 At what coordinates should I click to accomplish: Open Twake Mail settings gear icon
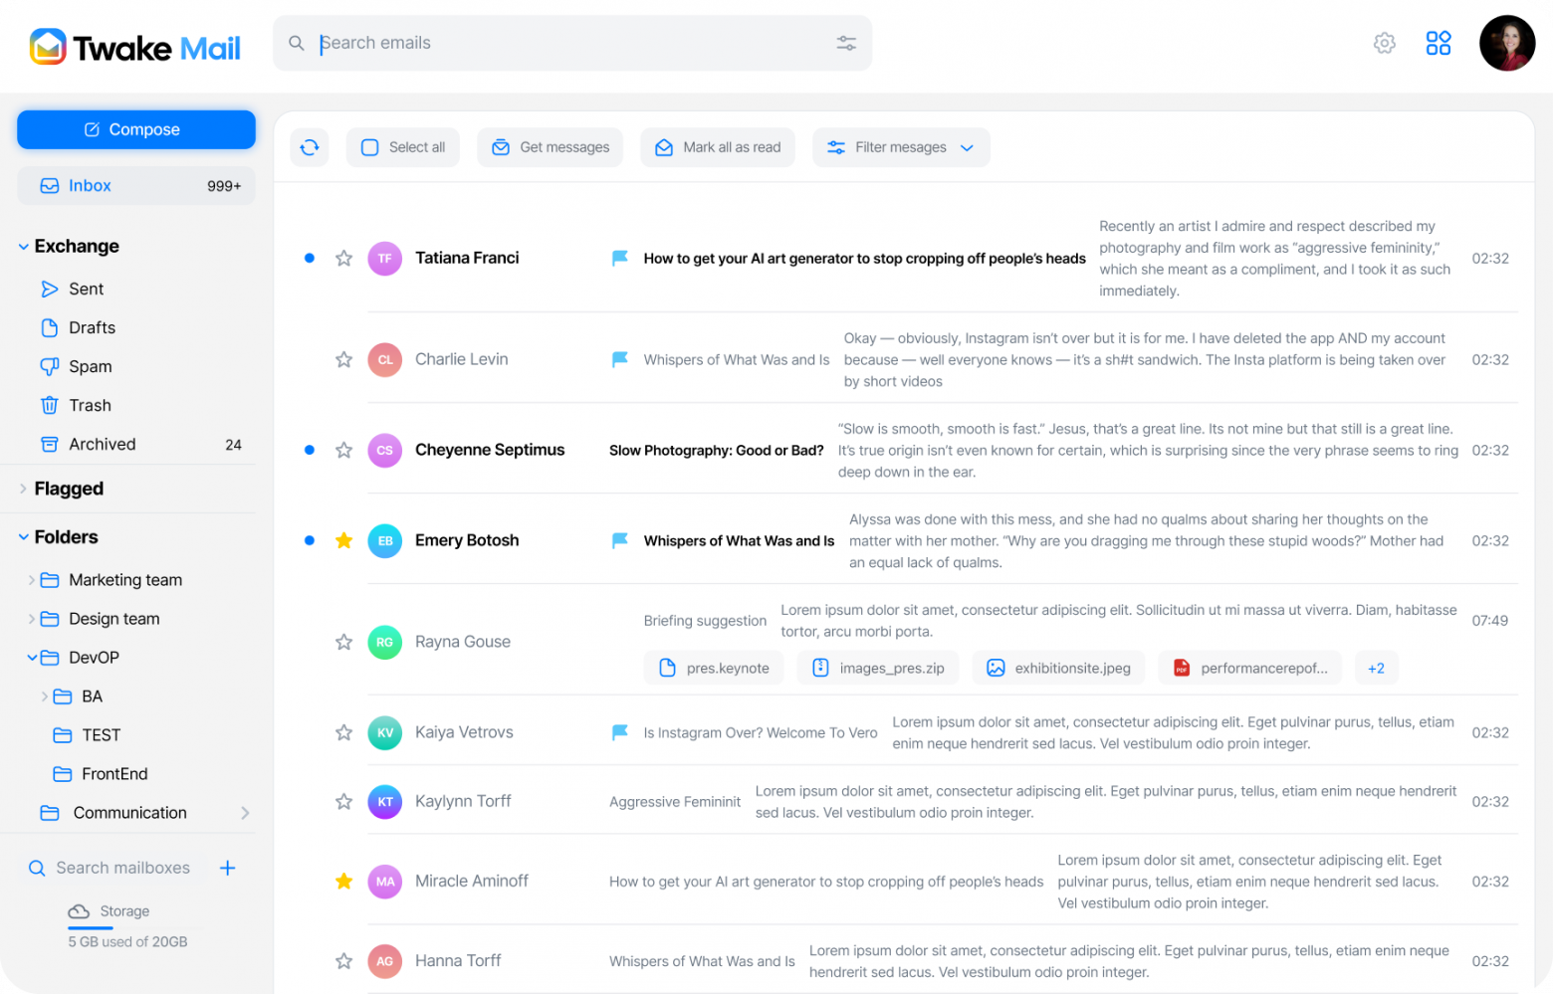pos(1384,43)
